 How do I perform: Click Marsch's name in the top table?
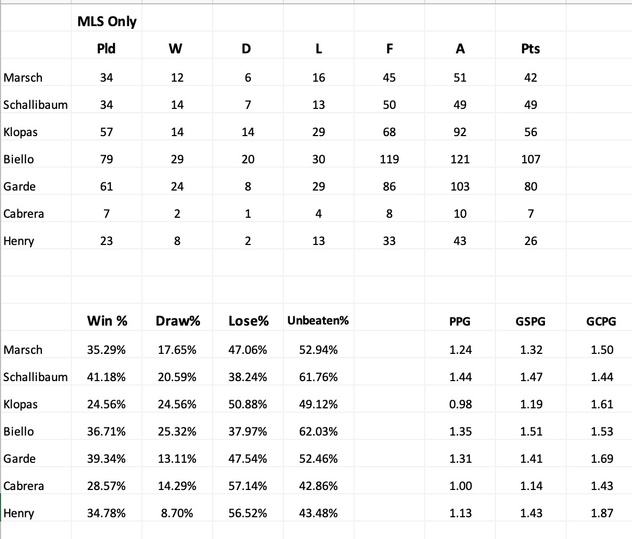pyautogui.click(x=23, y=77)
